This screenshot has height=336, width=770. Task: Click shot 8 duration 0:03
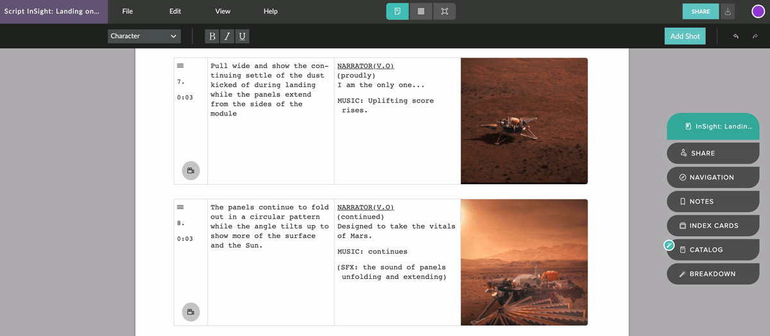[185, 239]
